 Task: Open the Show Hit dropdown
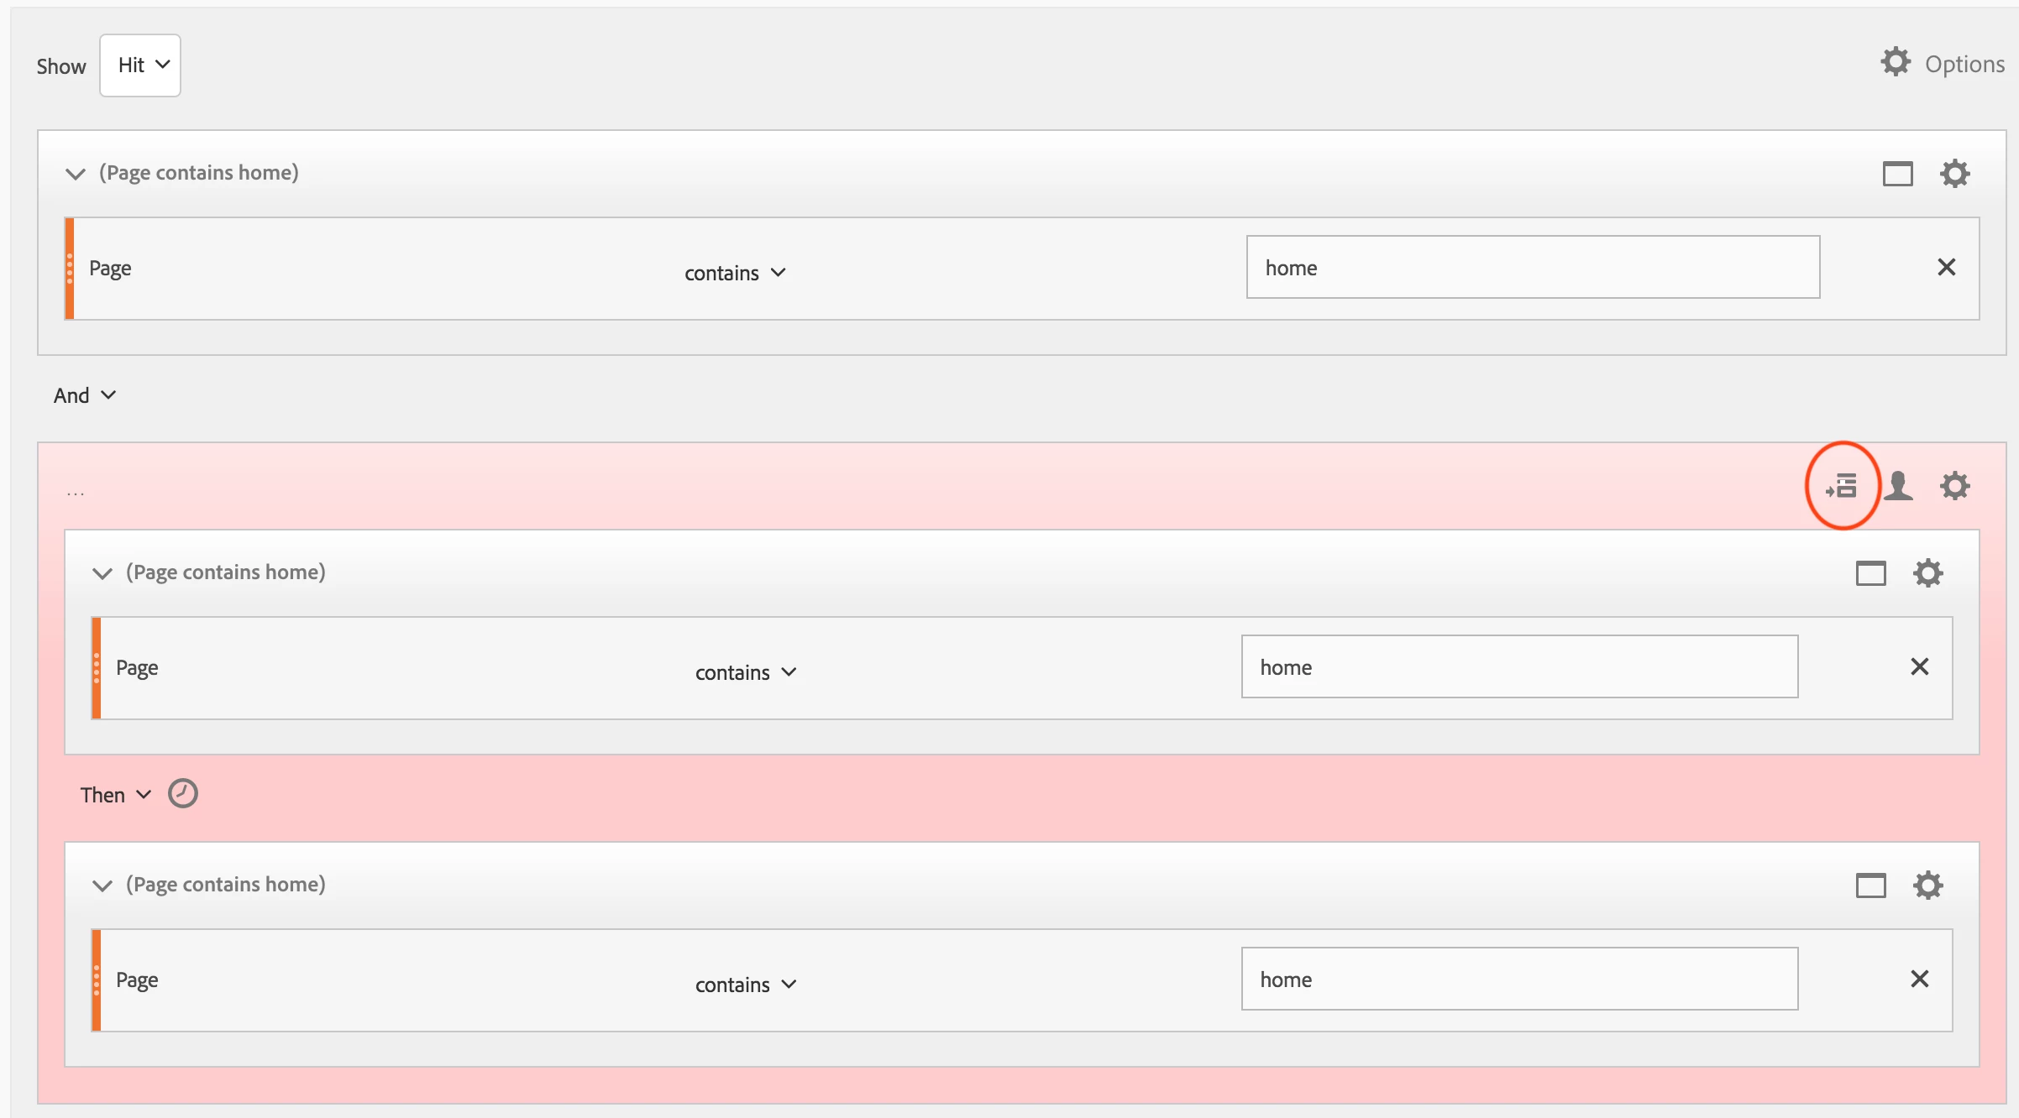pos(140,65)
